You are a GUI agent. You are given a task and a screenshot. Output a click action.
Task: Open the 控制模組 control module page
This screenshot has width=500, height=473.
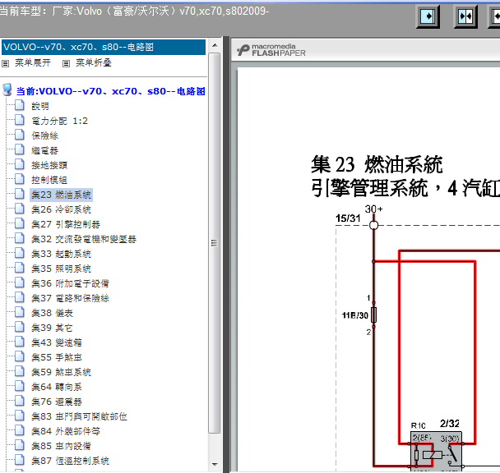tap(49, 180)
